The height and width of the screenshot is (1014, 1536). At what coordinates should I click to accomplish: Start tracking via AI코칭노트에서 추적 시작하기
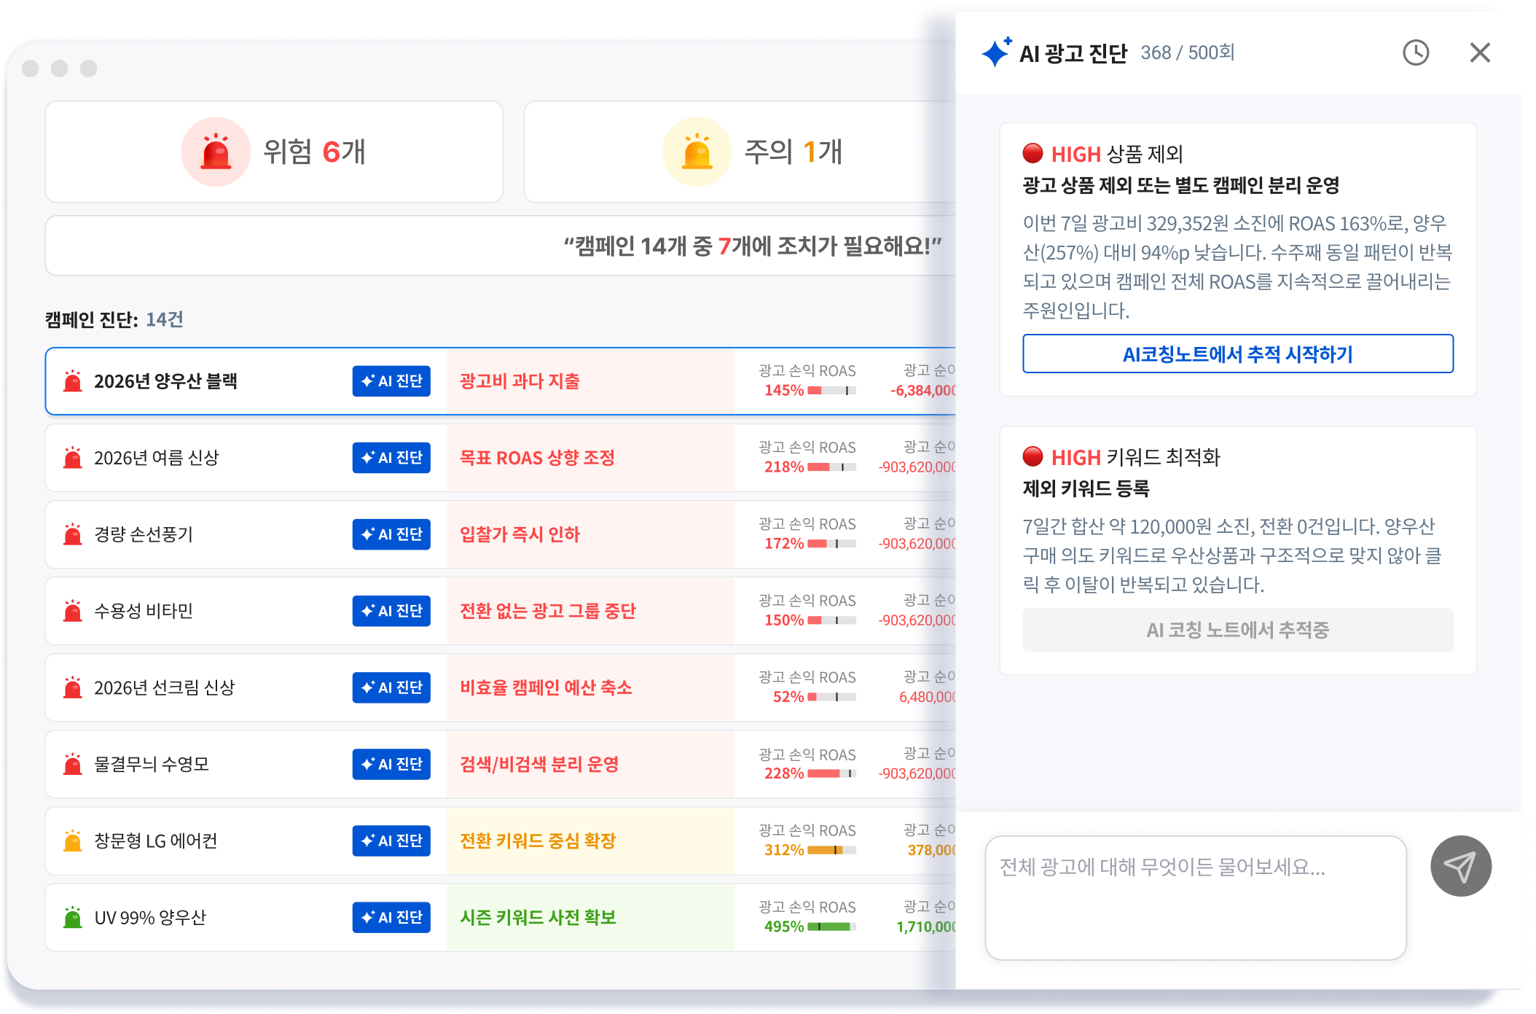1237,354
